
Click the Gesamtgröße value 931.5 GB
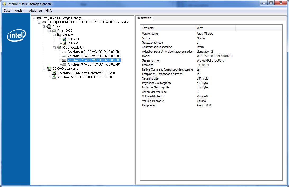[x=203, y=78]
